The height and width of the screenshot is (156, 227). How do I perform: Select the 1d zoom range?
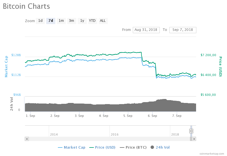click(x=40, y=21)
